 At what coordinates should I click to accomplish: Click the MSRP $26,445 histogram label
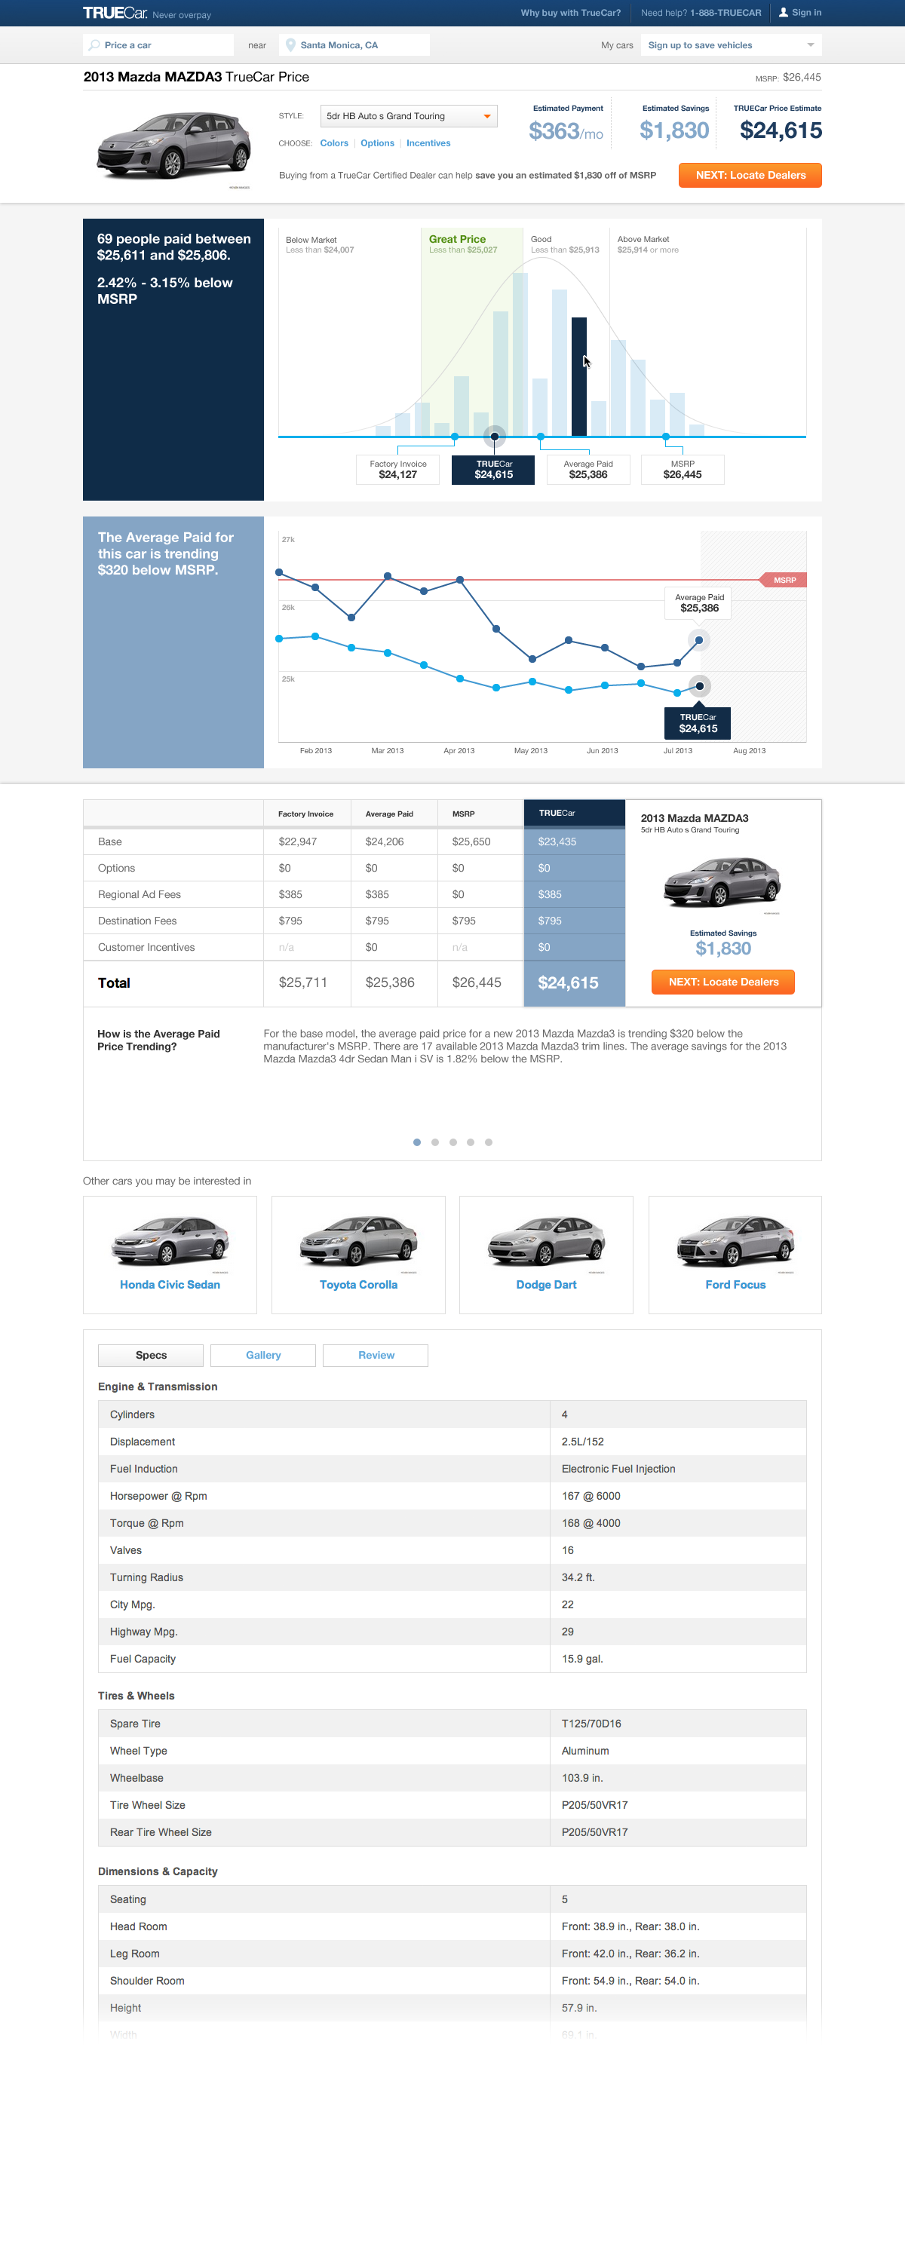click(683, 470)
